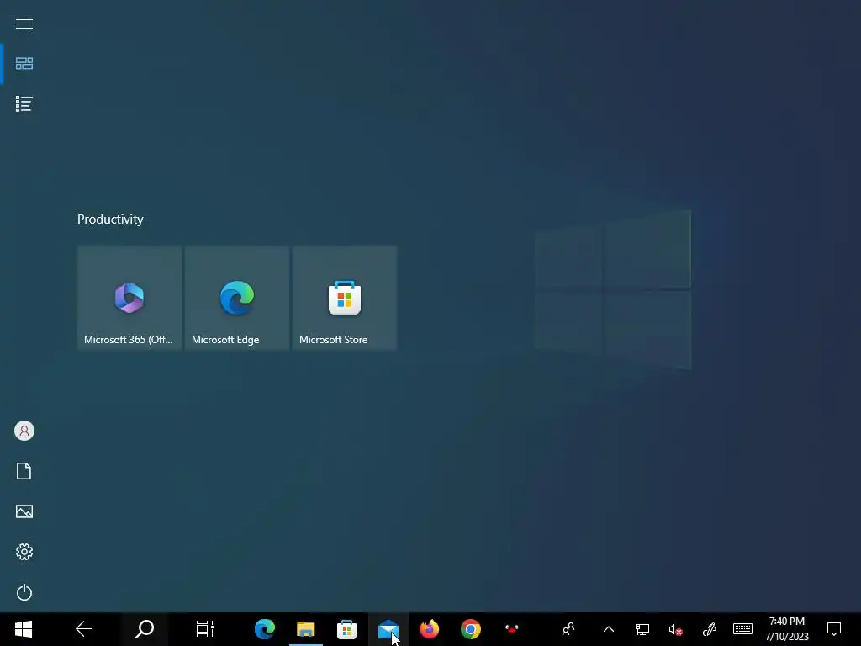
Task: Open Settings gear in Start sidebar
Action: (x=24, y=552)
